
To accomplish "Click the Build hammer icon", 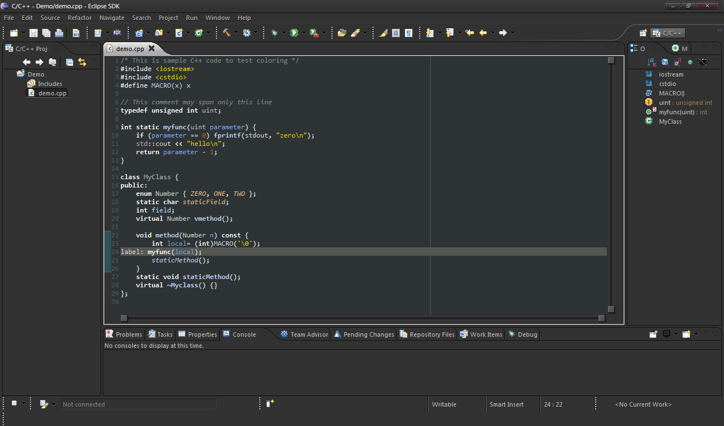I will pyautogui.click(x=227, y=33).
